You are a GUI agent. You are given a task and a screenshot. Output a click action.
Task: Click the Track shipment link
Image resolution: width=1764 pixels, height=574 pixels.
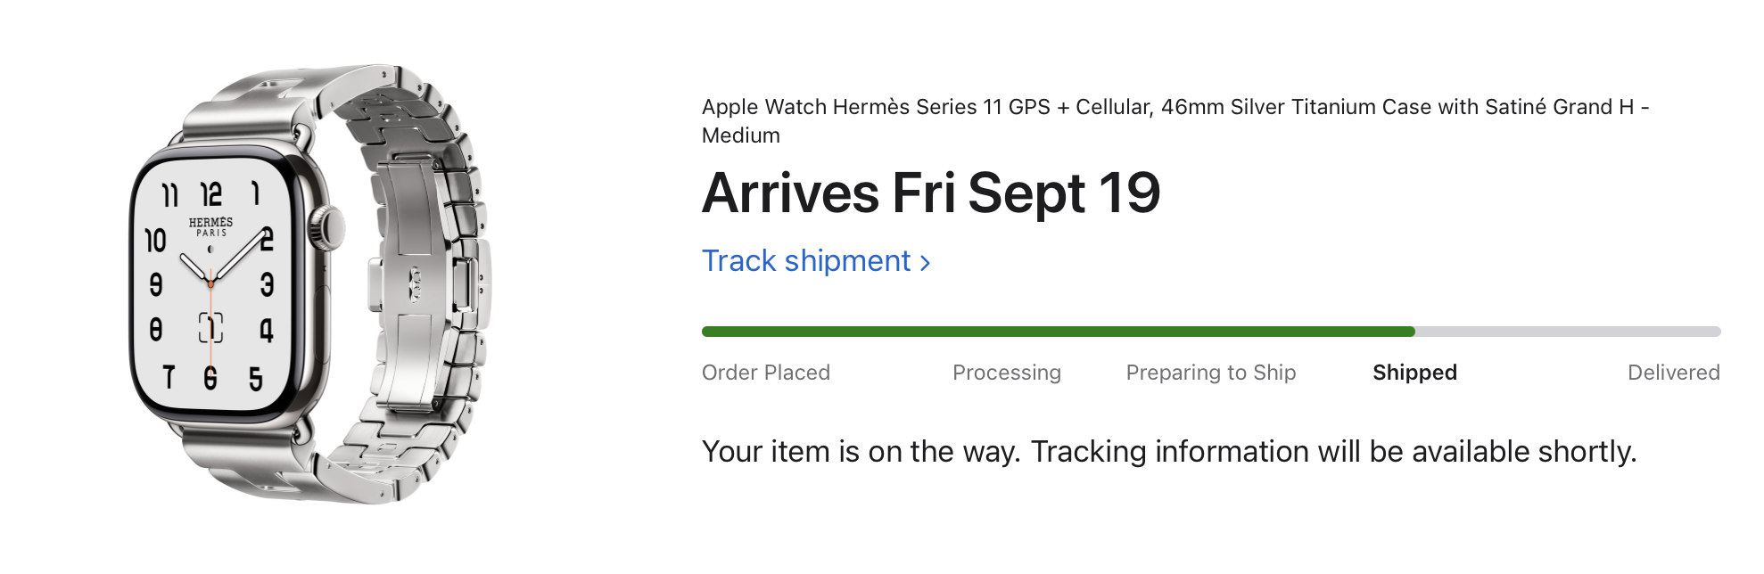[806, 261]
